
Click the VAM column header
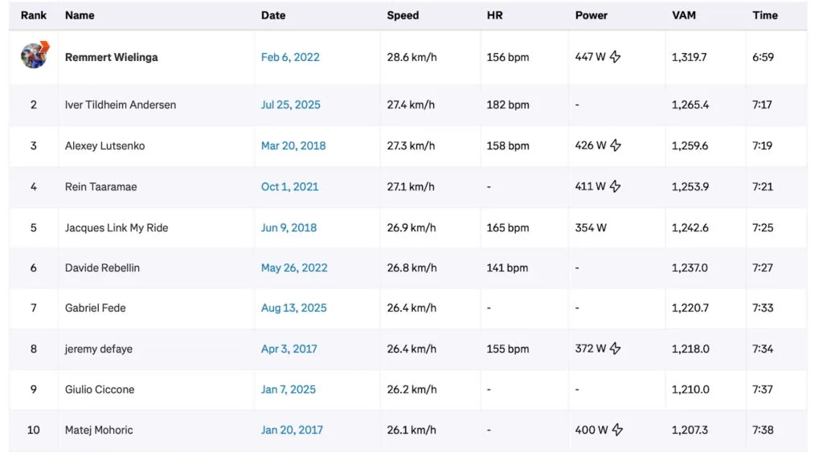pyautogui.click(x=684, y=15)
